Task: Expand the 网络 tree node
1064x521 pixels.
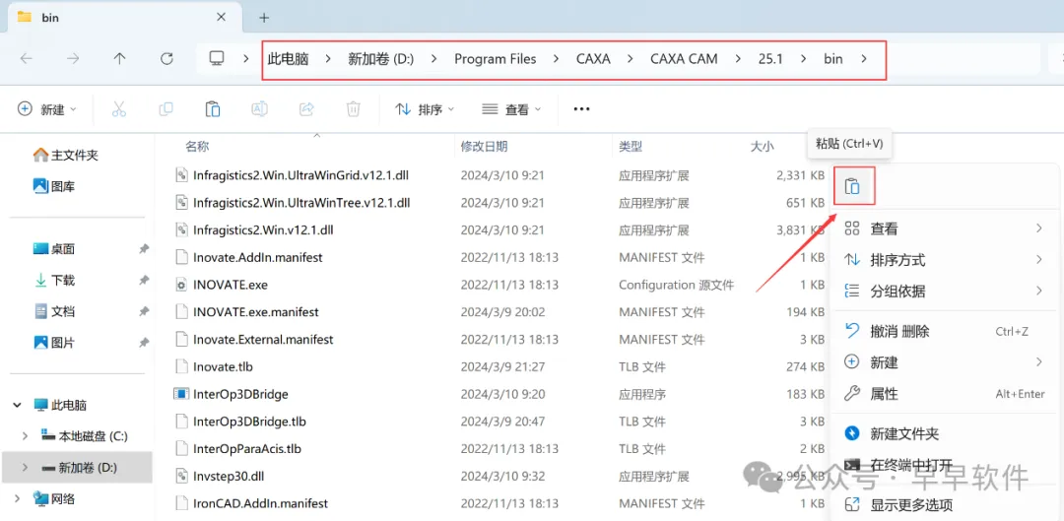Action: [x=17, y=499]
